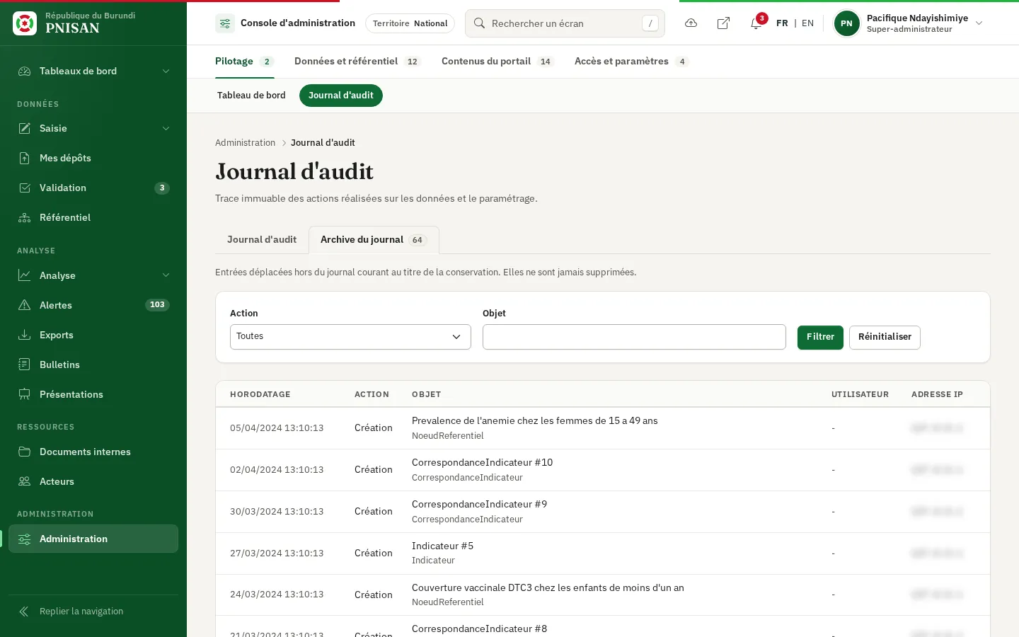
Task: Click the external link icon in header
Action: (723, 23)
